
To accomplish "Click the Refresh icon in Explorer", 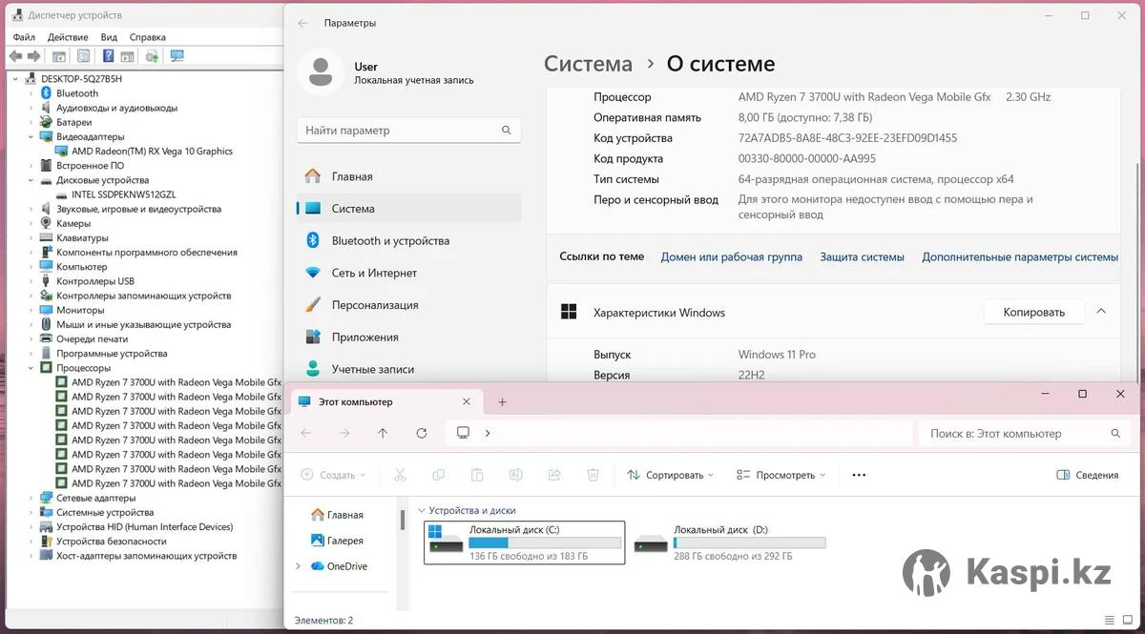I will [x=422, y=433].
